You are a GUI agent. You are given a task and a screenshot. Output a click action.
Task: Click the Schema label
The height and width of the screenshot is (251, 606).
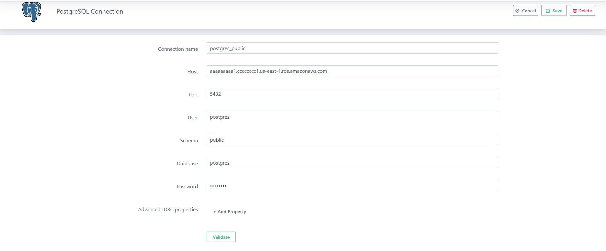[x=189, y=141]
